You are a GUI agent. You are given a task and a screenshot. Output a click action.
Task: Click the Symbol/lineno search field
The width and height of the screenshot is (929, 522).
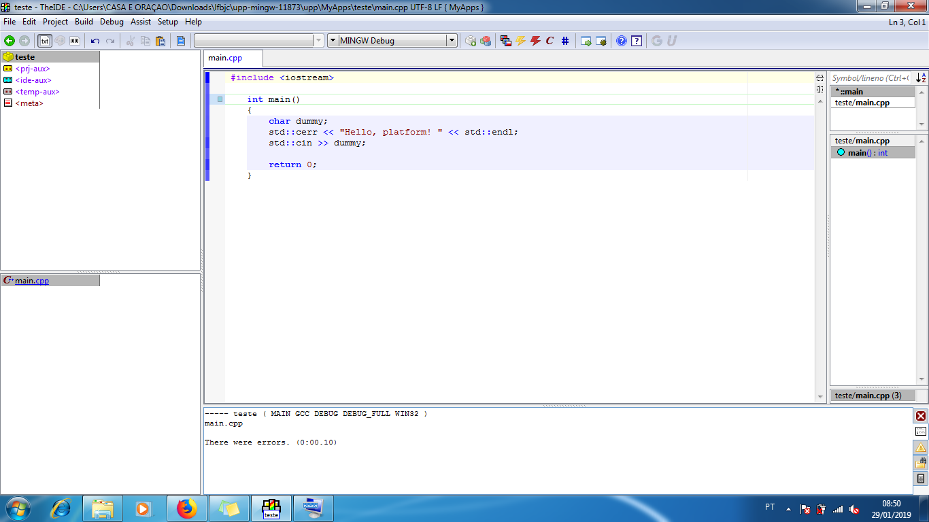[x=870, y=78]
